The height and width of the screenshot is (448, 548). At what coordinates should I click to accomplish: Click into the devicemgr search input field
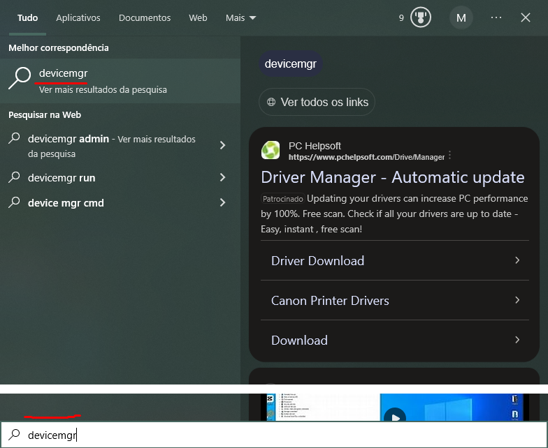(274, 435)
